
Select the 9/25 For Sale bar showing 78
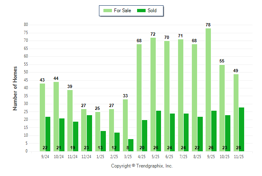[208, 90]
